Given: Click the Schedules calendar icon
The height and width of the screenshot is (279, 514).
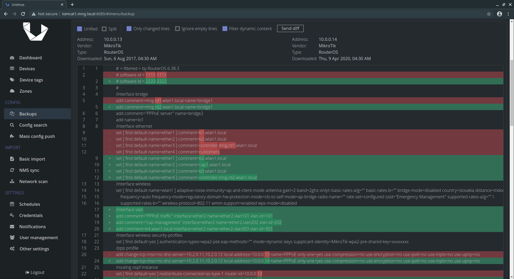Looking at the screenshot, I should tap(12, 204).
